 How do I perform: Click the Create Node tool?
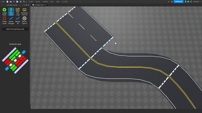4,12
